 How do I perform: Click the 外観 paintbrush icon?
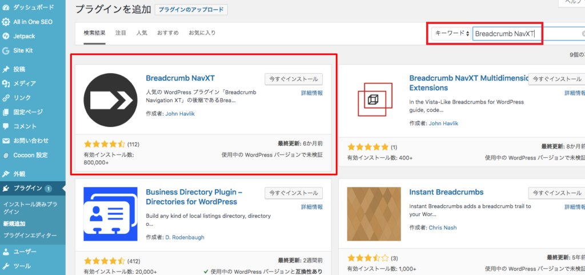(x=6, y=174)
